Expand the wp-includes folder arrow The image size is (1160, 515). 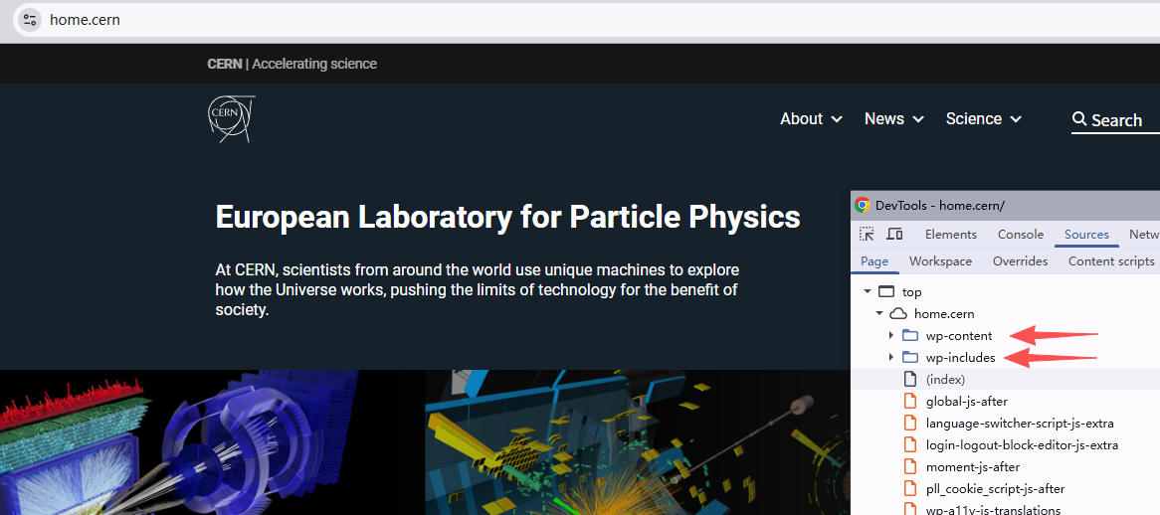coord(890,358)
